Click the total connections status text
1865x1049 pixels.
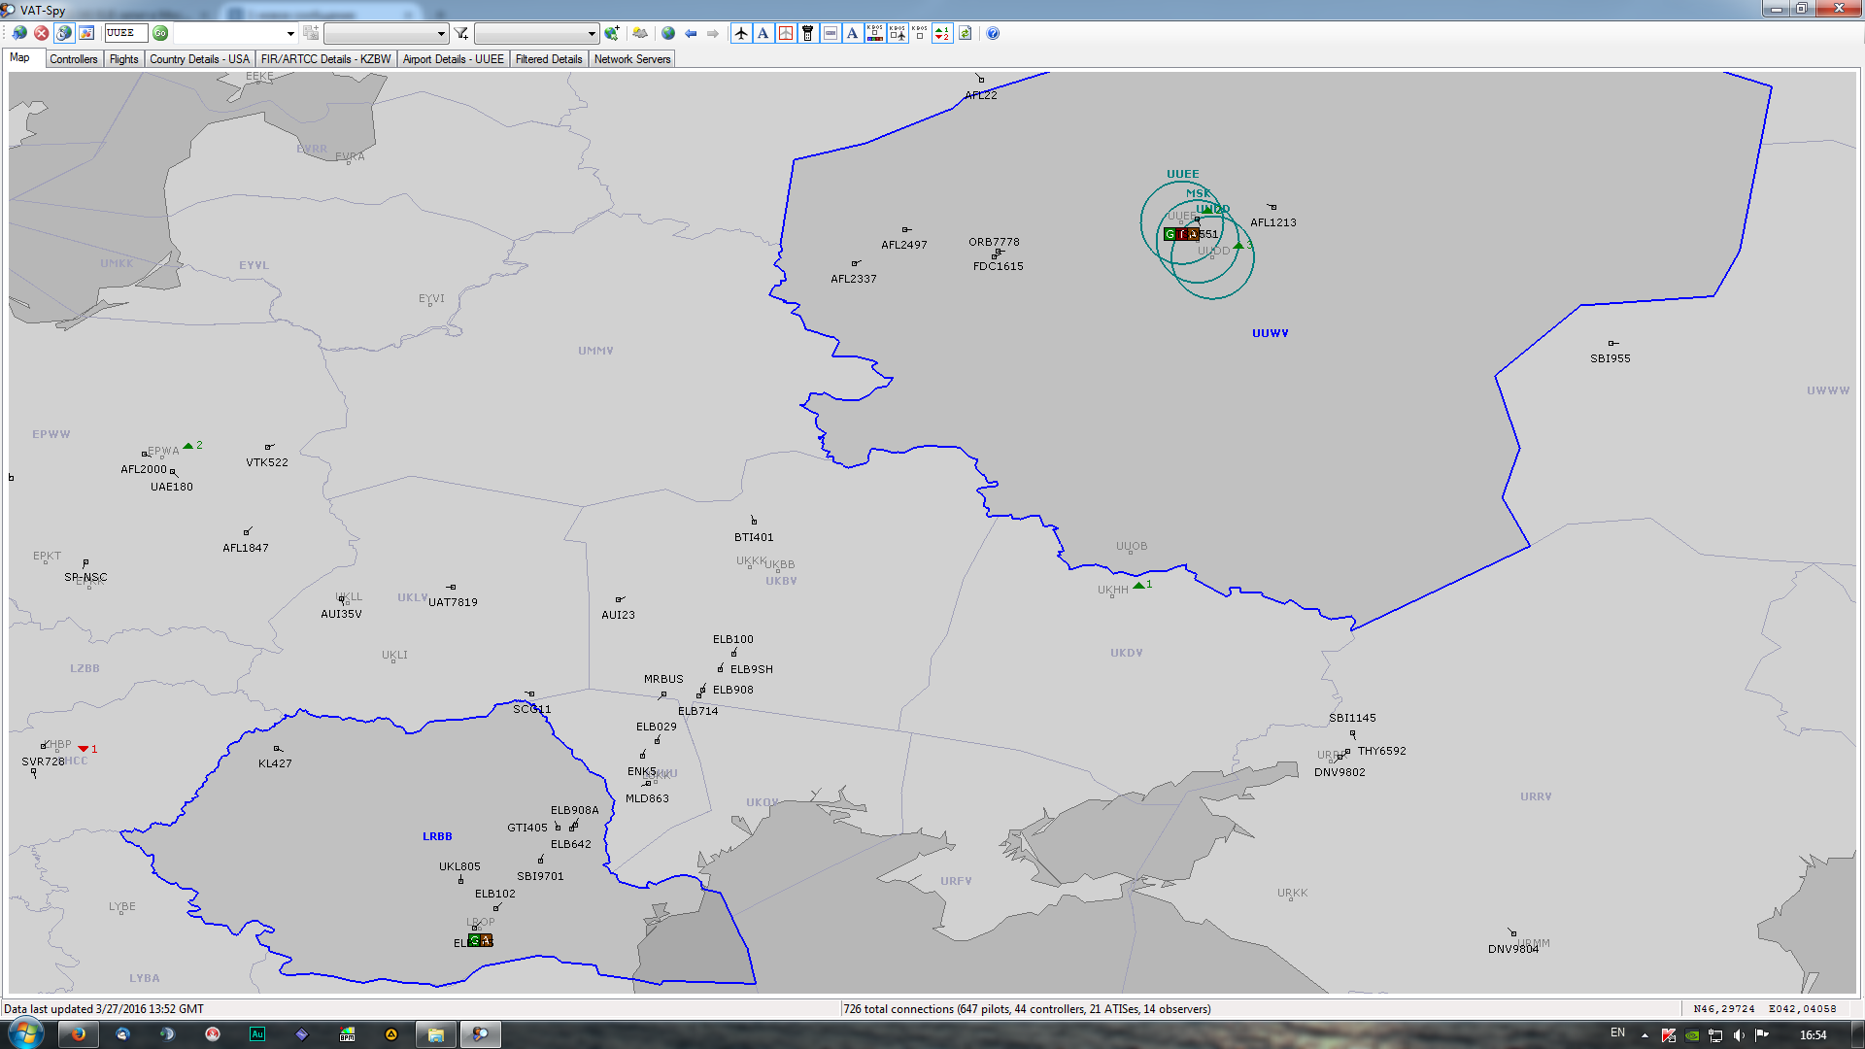click(1027, 1009)
